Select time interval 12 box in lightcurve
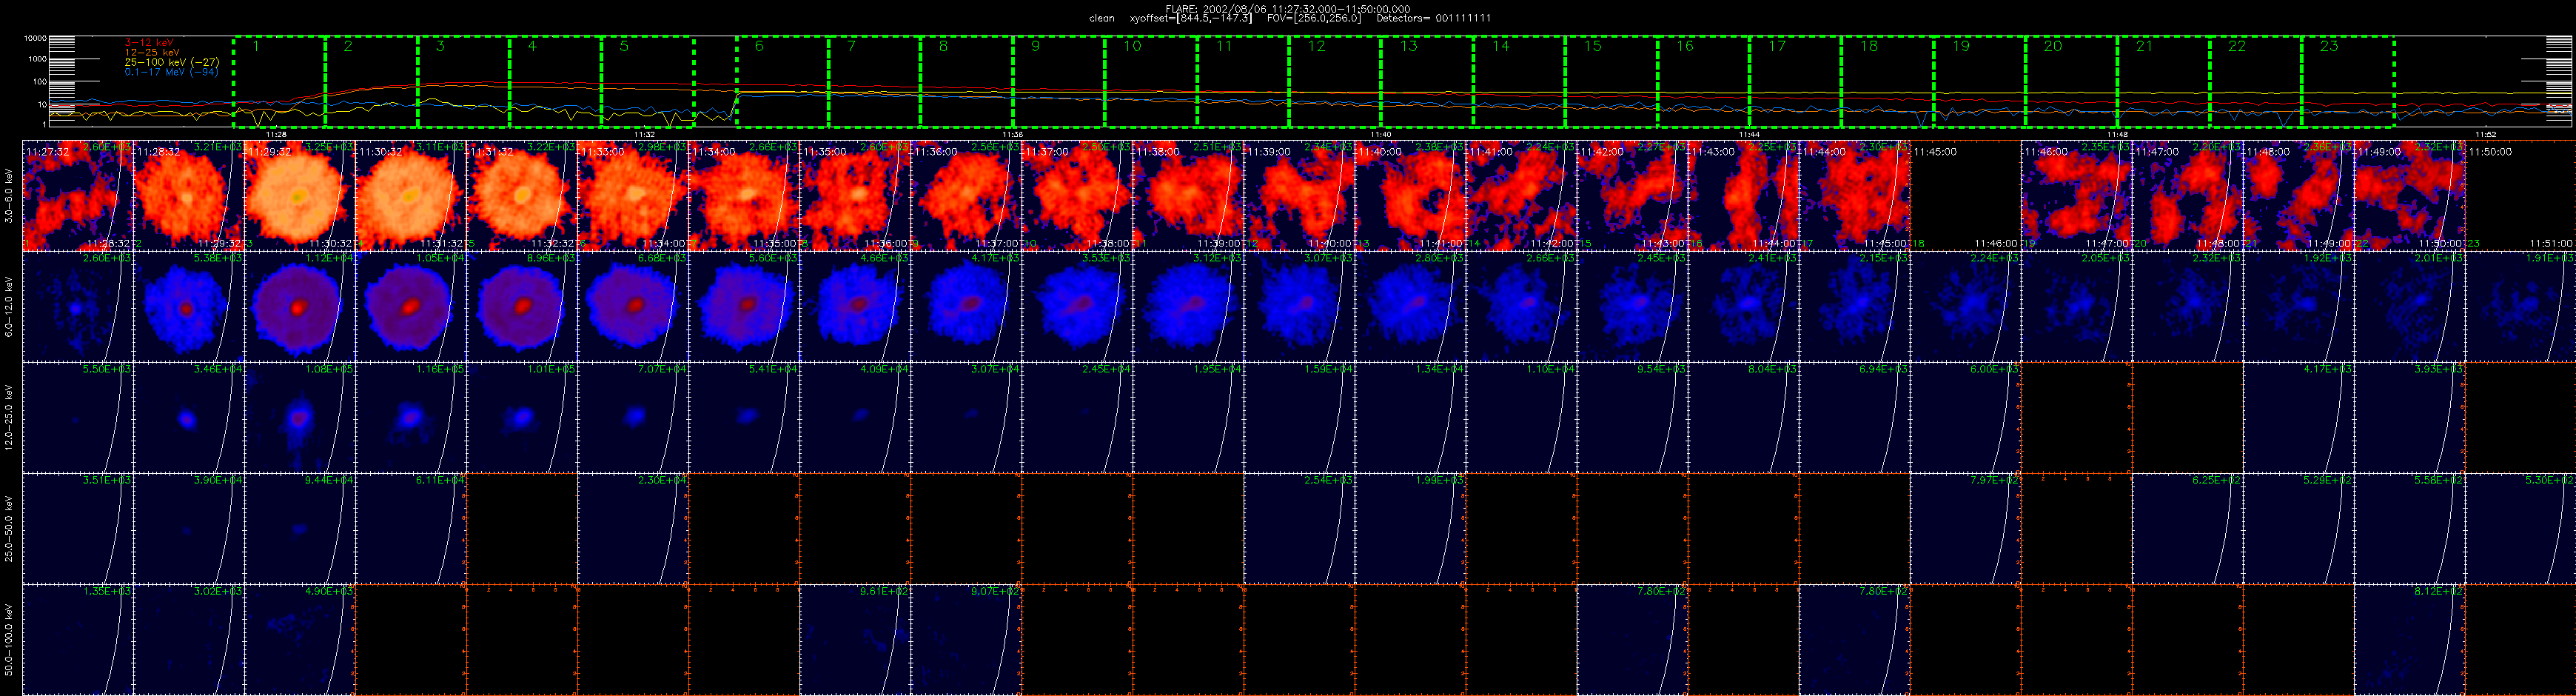Screen dimensions: 2576x696 coord(1334,82)
